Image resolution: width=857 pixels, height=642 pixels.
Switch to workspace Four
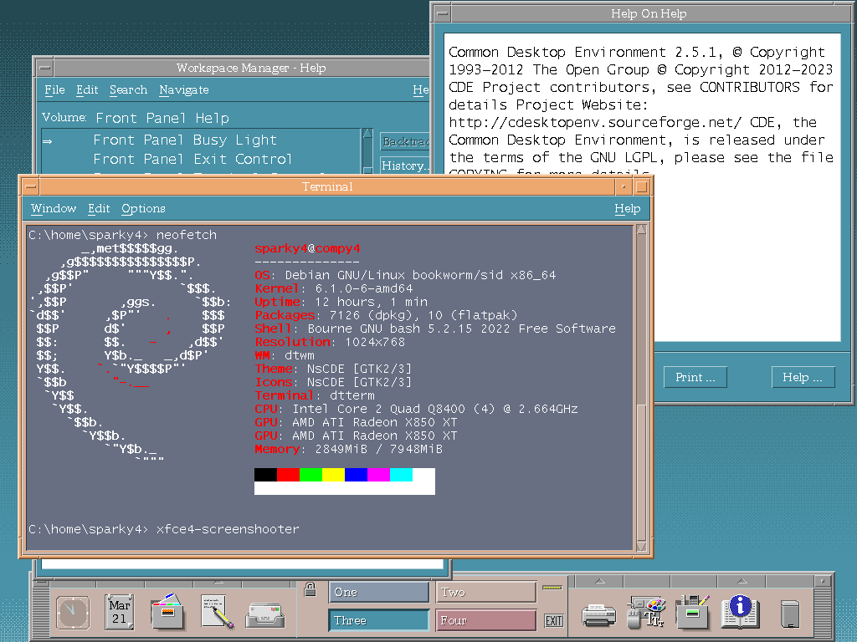point(486,620)
